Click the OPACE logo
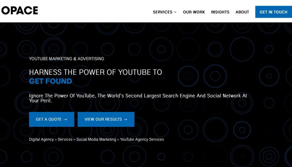This screenshot has width=292, height=167. pyautogui.click(x=19, y=11)
